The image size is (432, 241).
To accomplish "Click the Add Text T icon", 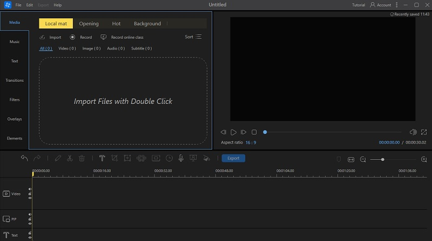I will [102, 158].
